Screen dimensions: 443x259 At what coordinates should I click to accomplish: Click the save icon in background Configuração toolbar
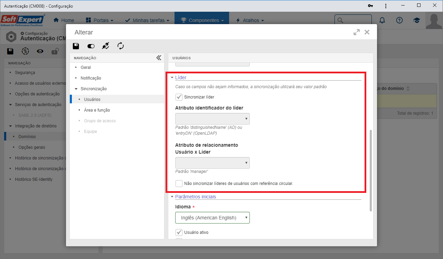10,51
